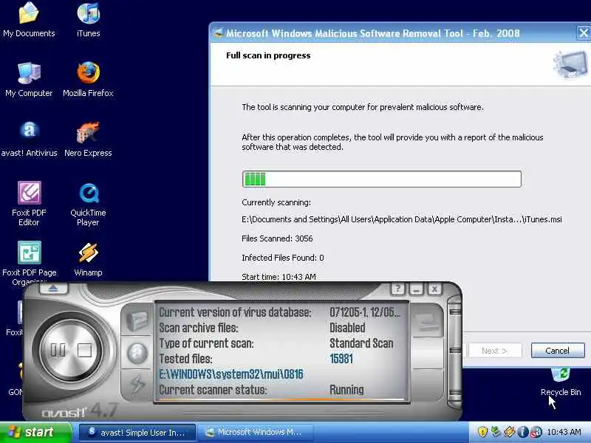This screenshot has width=591, height=443.
Task: Close the Malicious Software Removal Tool window
Action: coord(584,32)
